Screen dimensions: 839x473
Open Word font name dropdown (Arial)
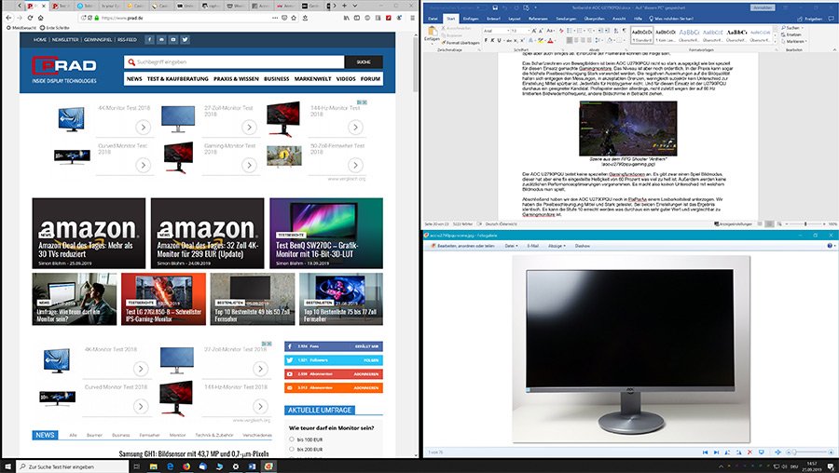pyautogui.click(x=506, y=31)
